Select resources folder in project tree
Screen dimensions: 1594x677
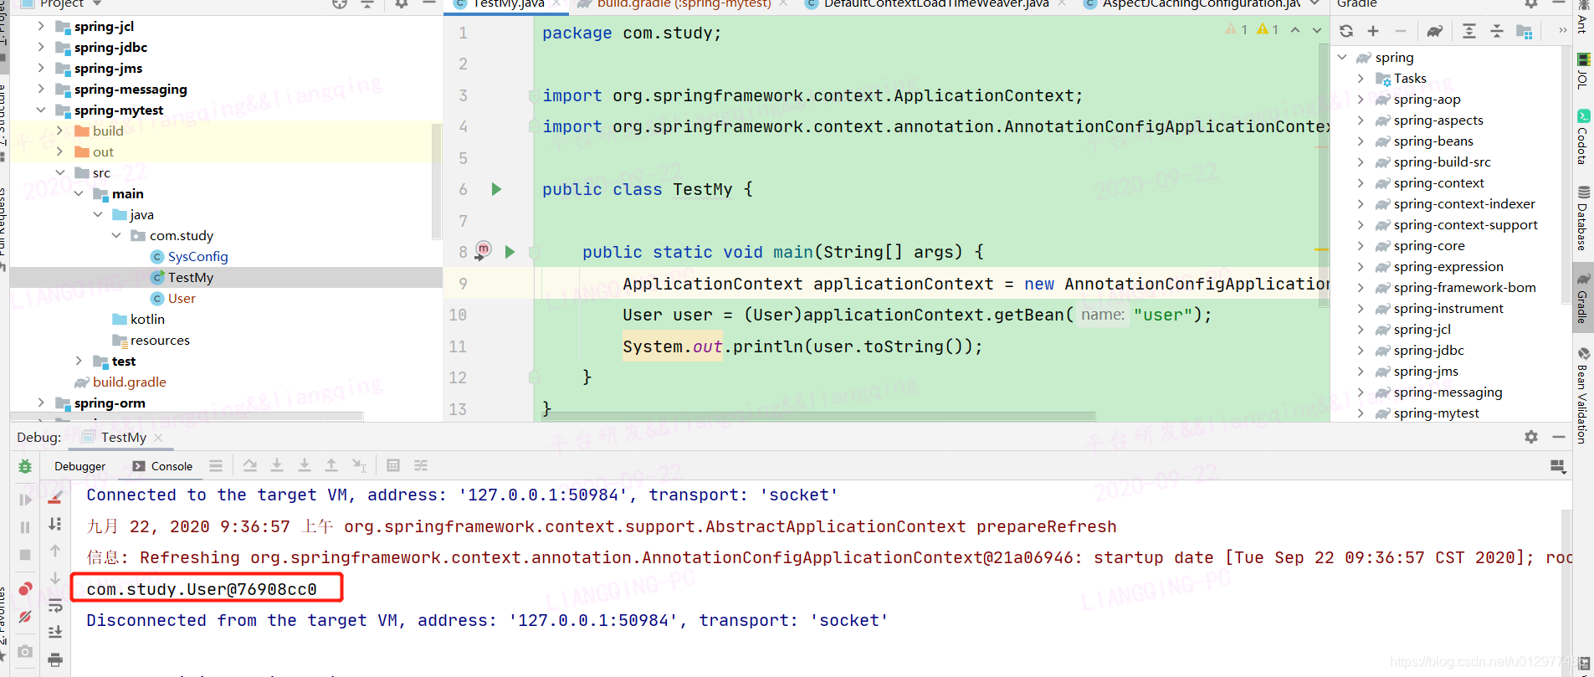(151, 340)
